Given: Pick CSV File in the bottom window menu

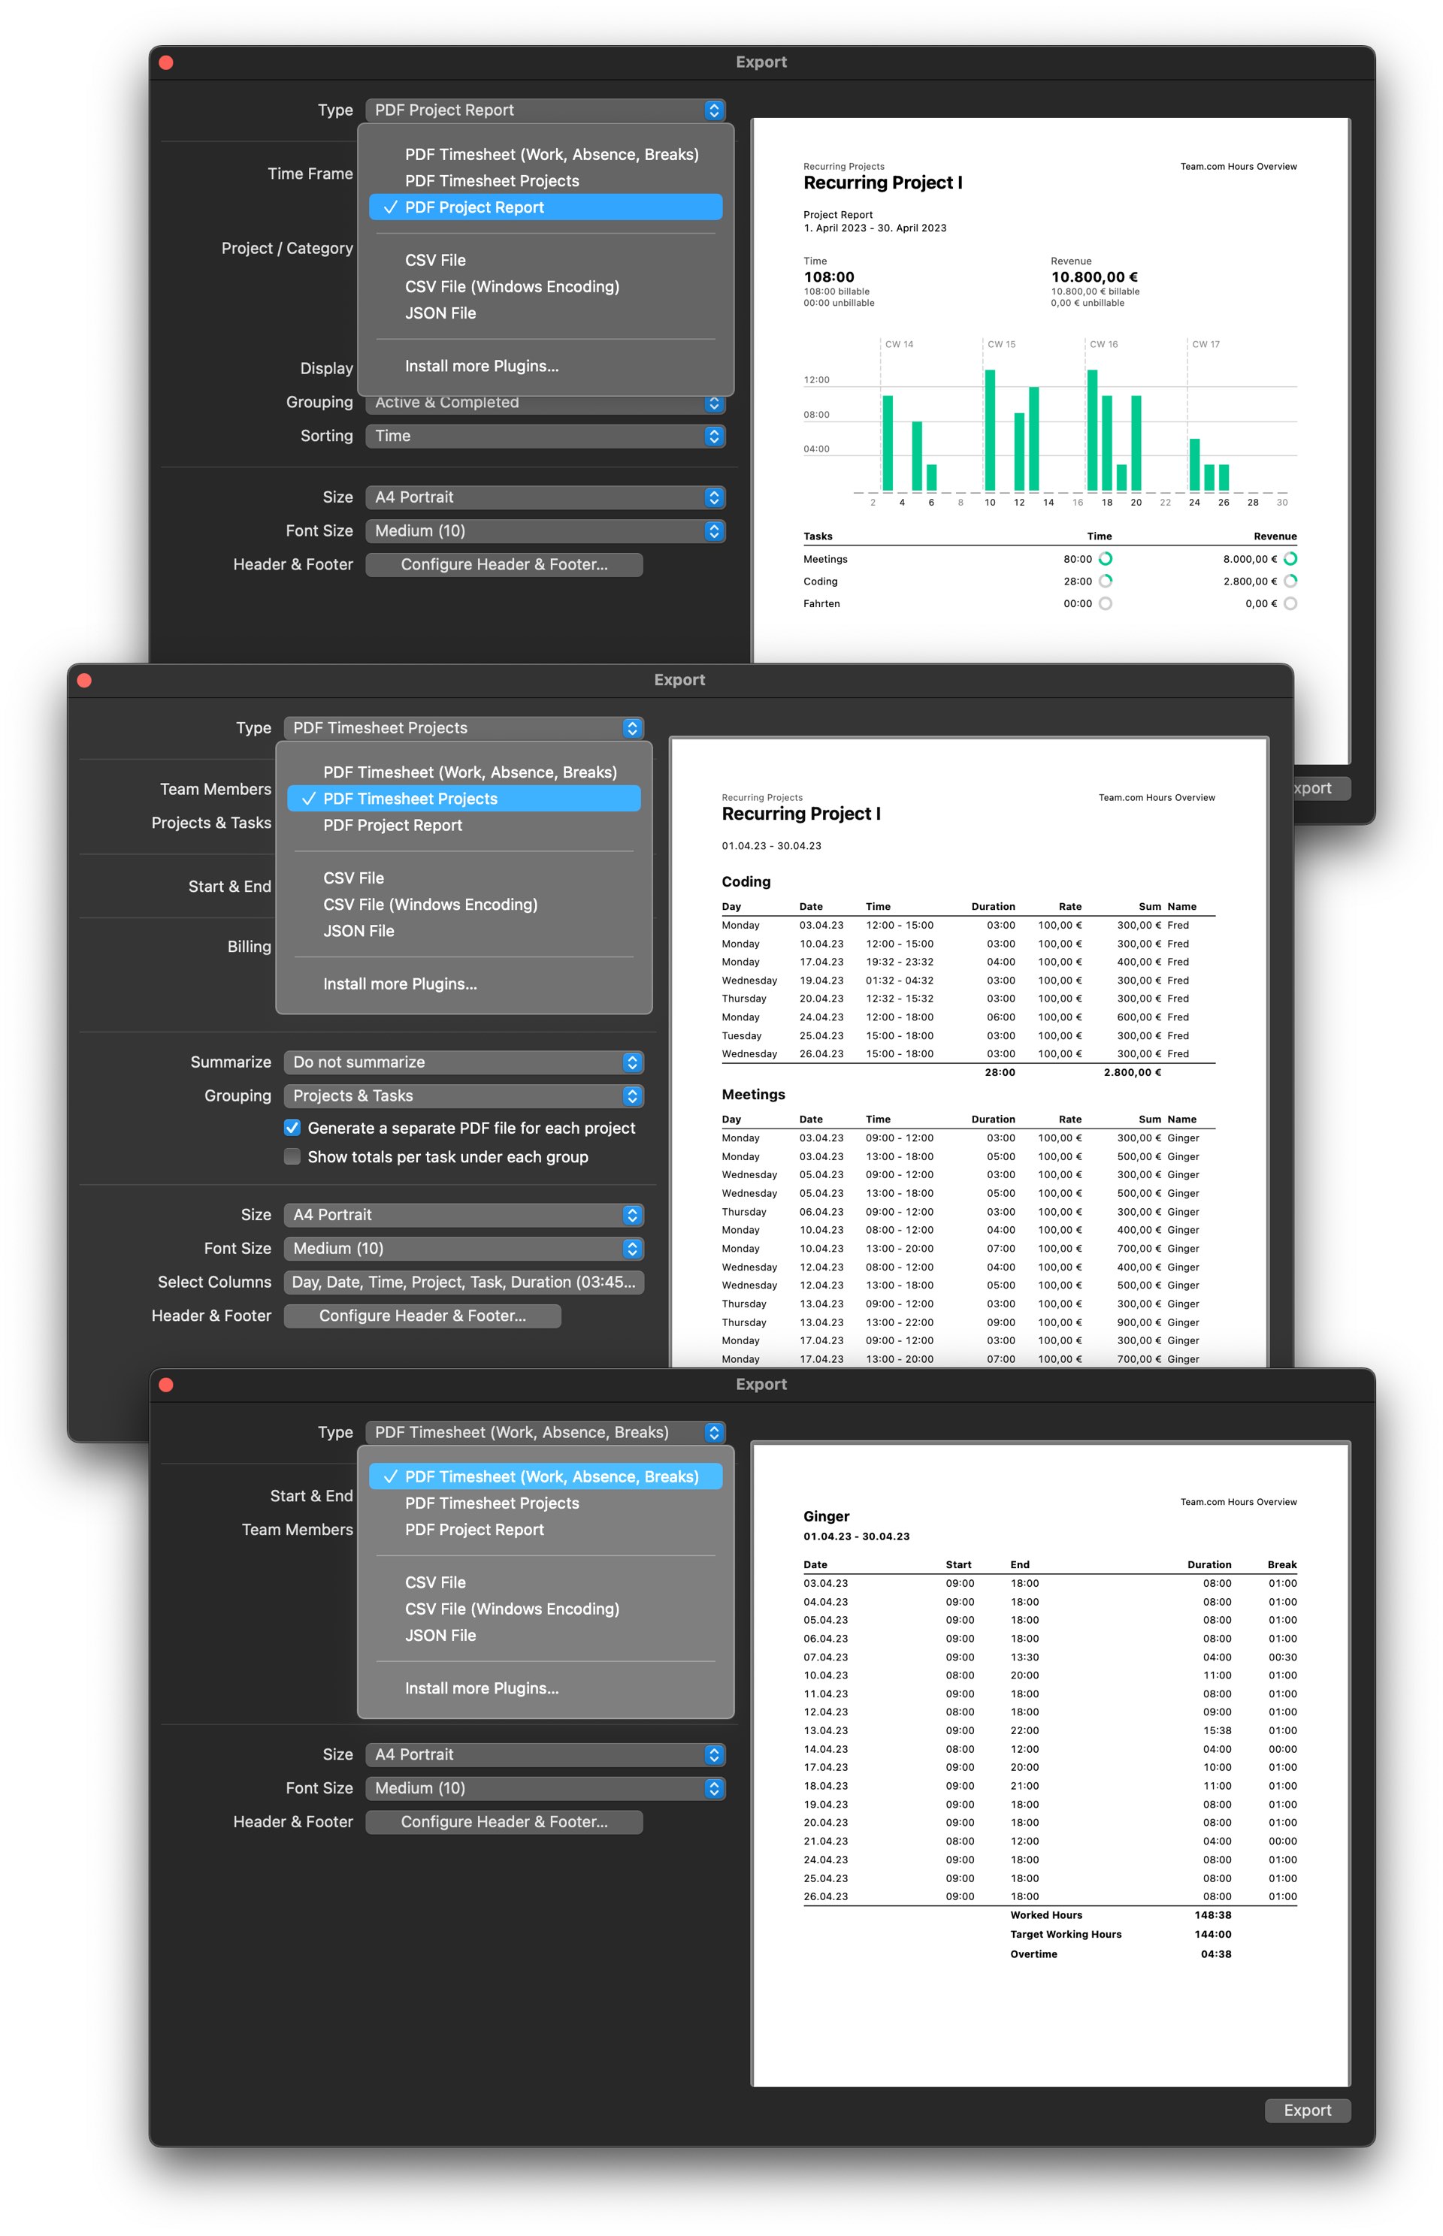Looking at the screenshot, I should tap(546, 1583).
